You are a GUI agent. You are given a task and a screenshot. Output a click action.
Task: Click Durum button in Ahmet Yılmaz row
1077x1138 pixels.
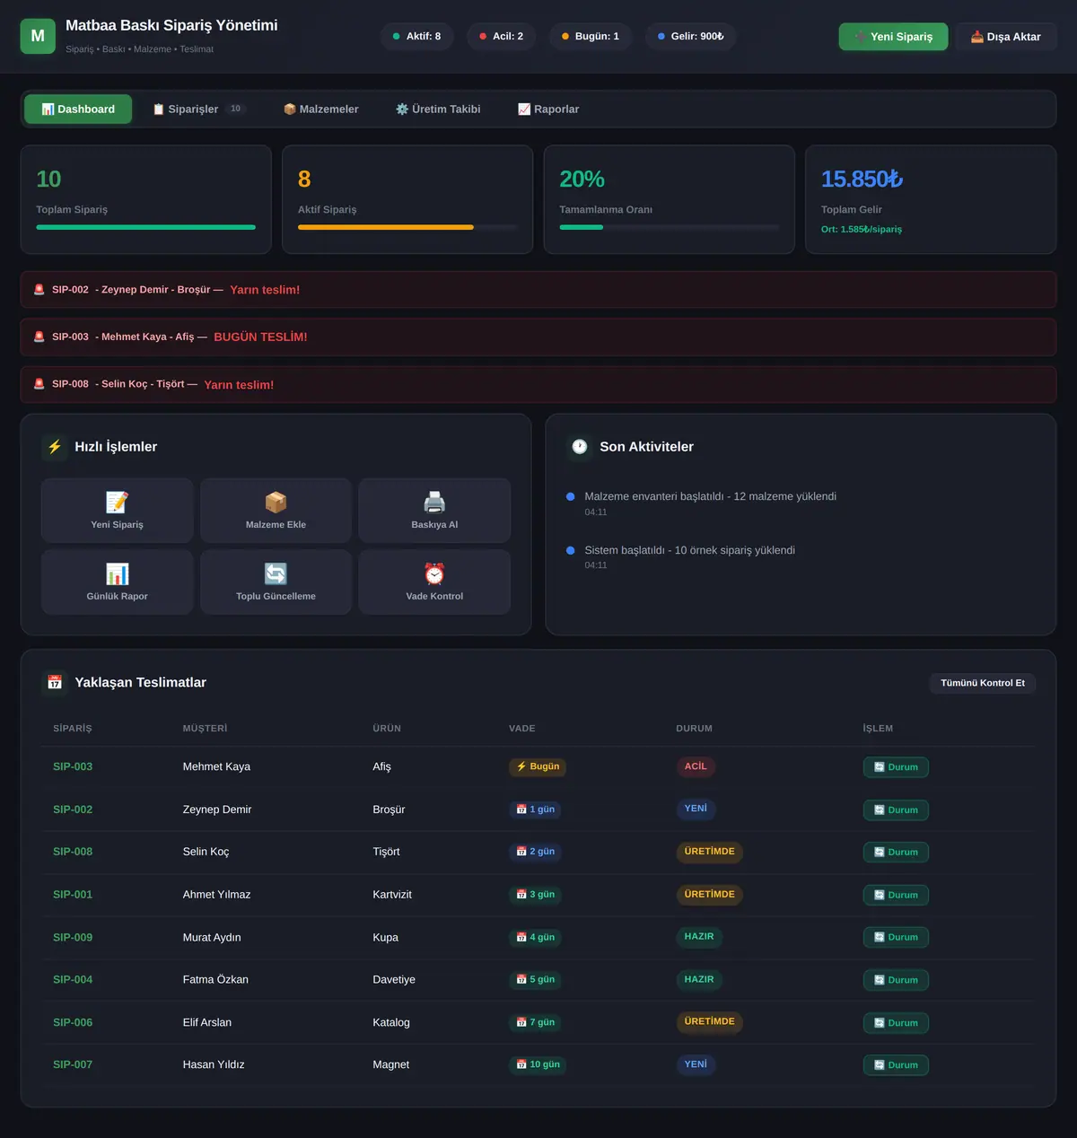896,895
